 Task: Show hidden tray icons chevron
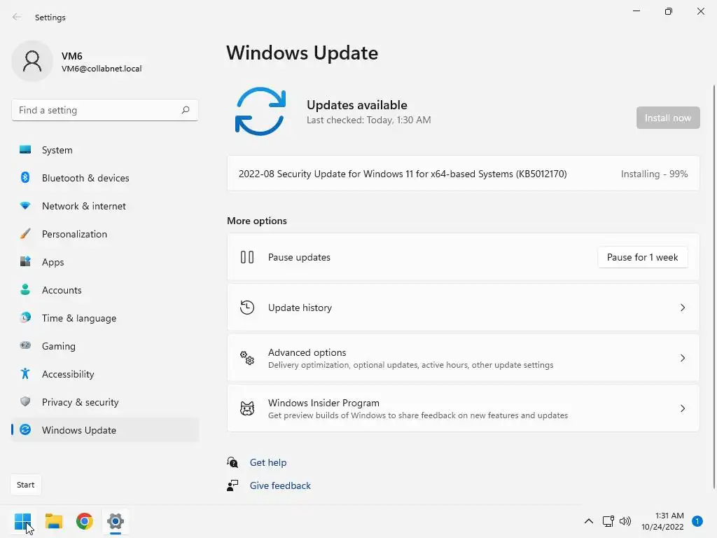click(x=588, y=521)
